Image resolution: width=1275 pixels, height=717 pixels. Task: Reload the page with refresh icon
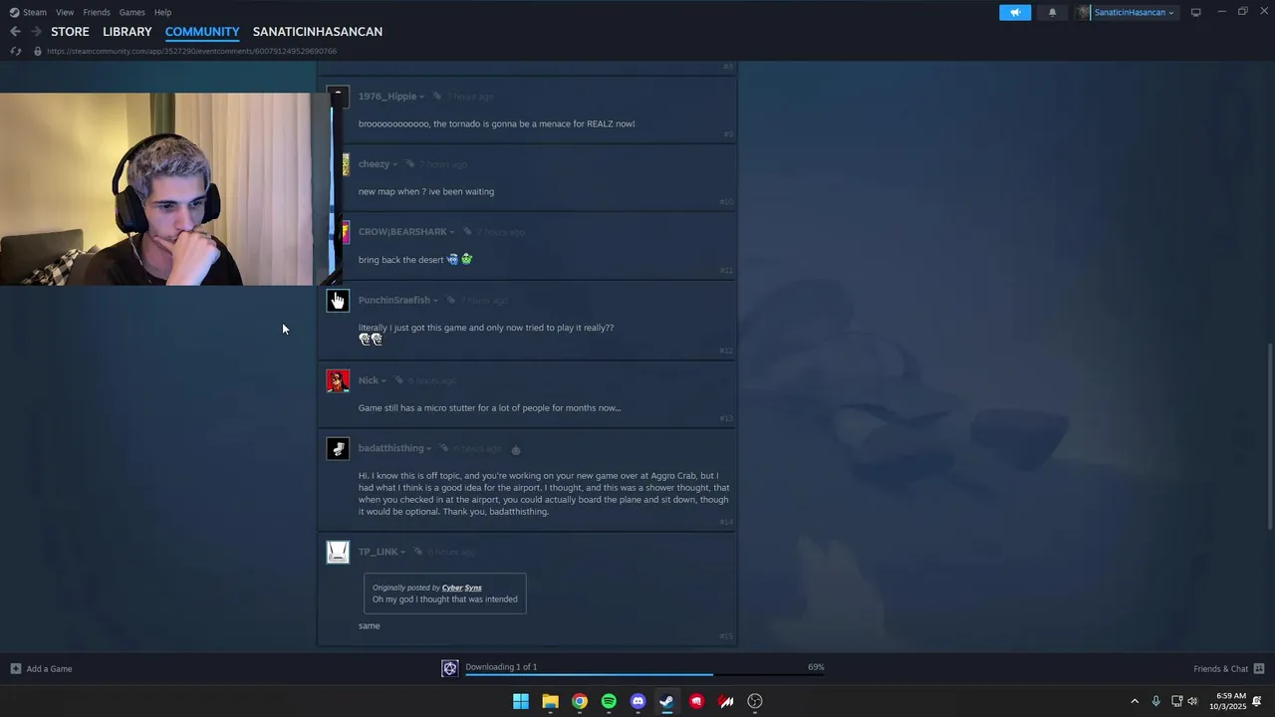coord(16,51)
